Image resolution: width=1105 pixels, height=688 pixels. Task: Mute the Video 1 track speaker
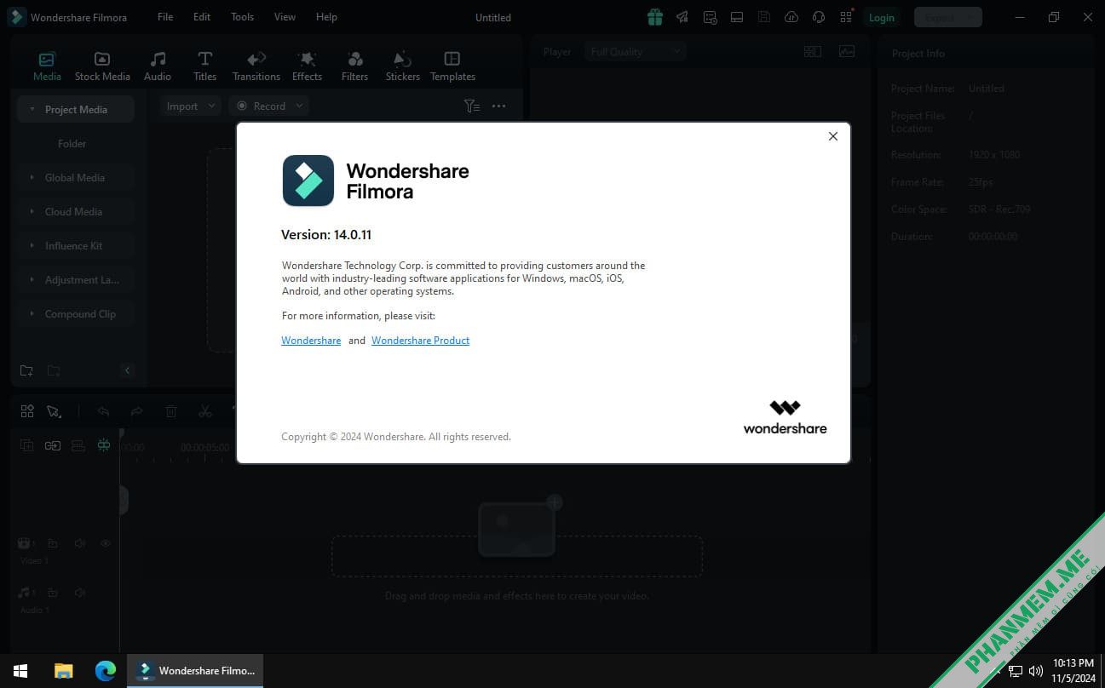[79, 543]
